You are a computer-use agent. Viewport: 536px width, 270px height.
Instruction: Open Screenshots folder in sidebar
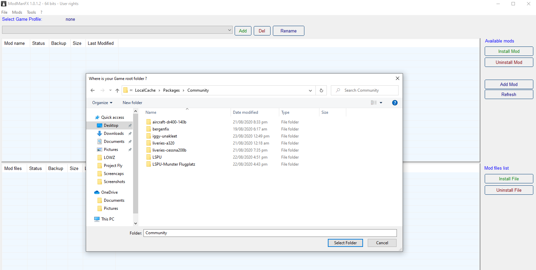pyautogui.click(x=114, y=182)
